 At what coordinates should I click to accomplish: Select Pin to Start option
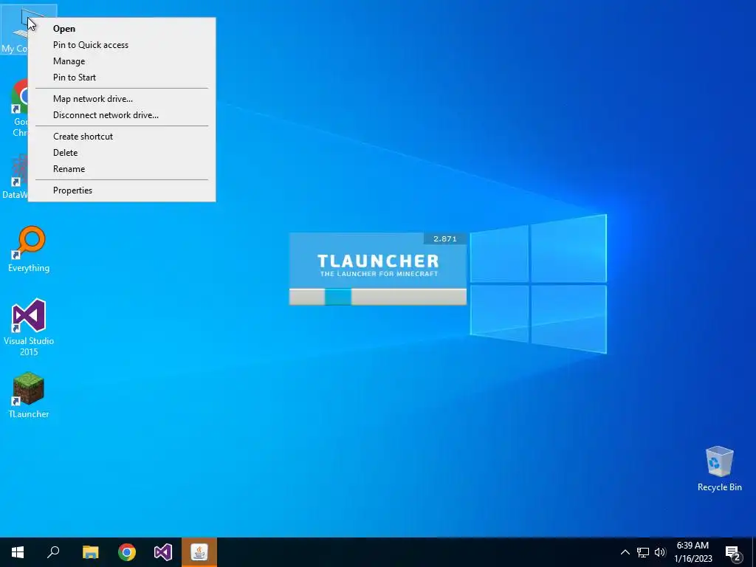(x=122, y=77)
